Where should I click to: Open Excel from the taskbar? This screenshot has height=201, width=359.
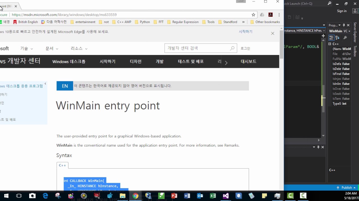(x=213, y=196)
